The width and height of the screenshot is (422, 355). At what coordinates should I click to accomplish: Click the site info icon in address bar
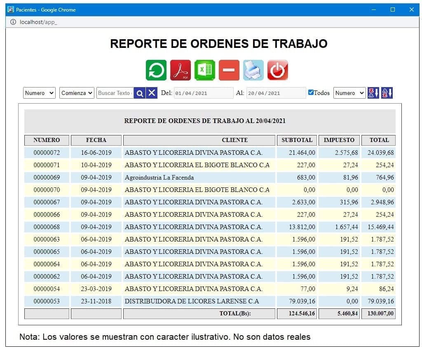[x=13, y=22]
